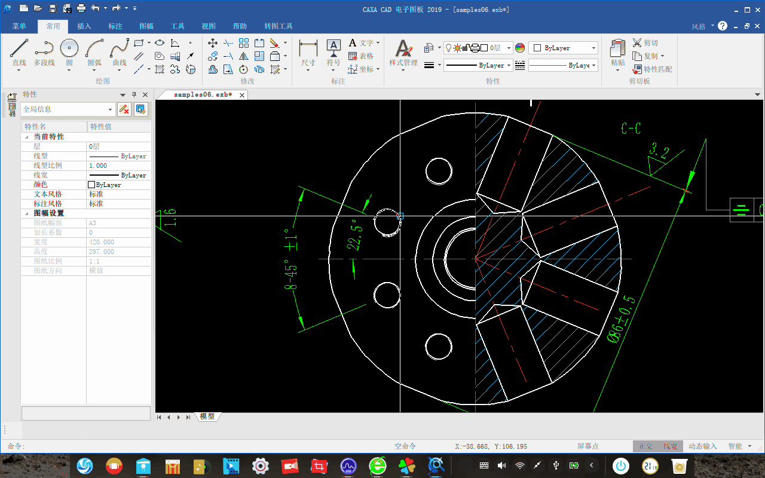Select the mirror tool icon
765x478 pixels.
click(244, 56)
